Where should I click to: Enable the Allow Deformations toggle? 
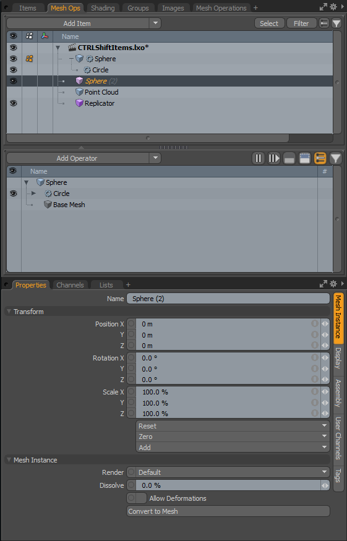(x=137, y=498)
